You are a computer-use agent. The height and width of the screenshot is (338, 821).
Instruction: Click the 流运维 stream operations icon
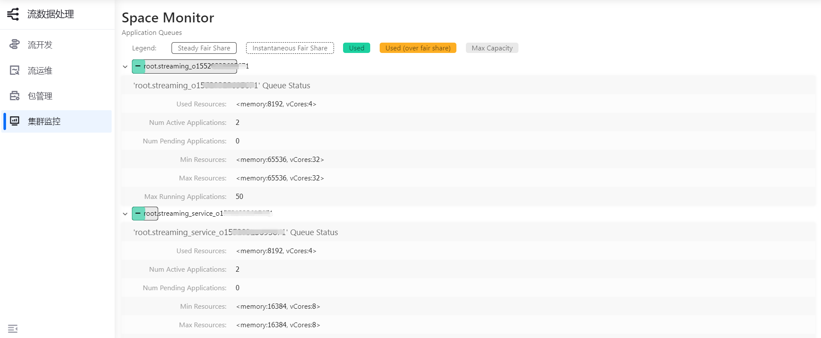click(x=15, y=70)
